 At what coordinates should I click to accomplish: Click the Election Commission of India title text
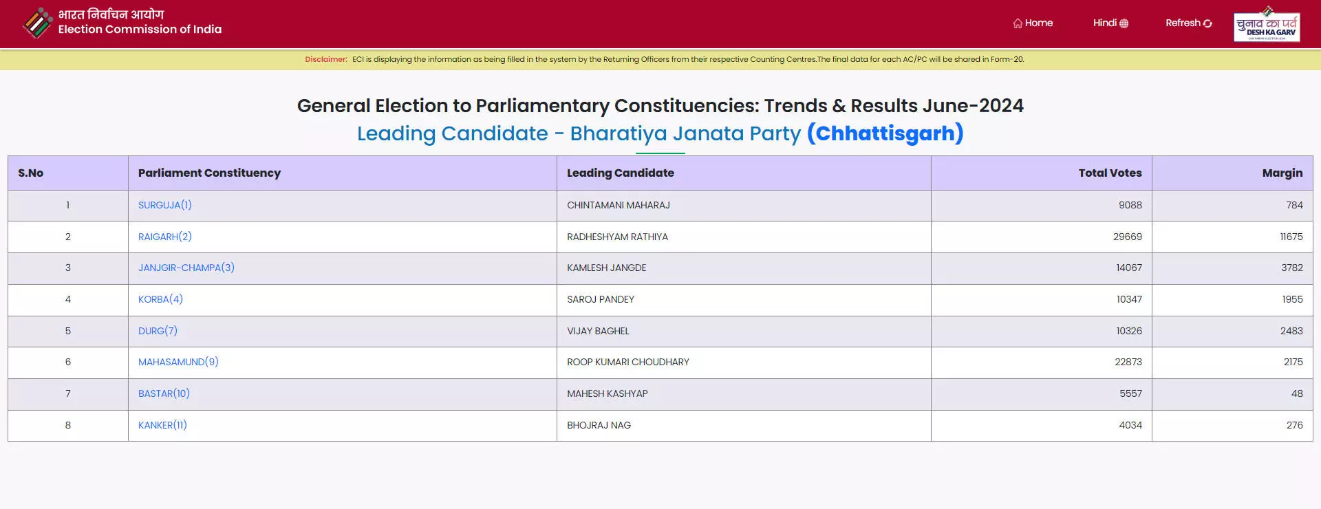tap(140, 29)
